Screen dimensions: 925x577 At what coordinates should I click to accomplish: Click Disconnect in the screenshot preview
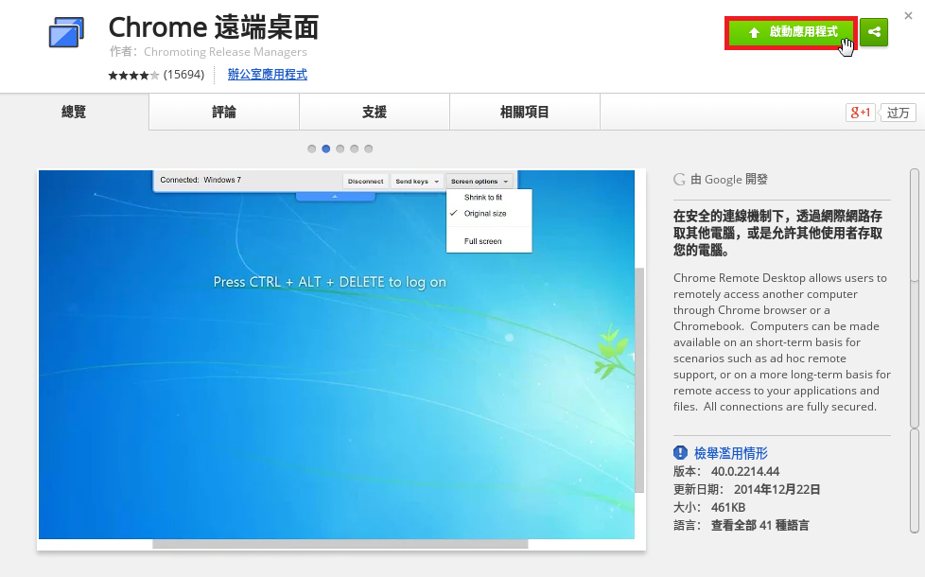pos(365,181)
